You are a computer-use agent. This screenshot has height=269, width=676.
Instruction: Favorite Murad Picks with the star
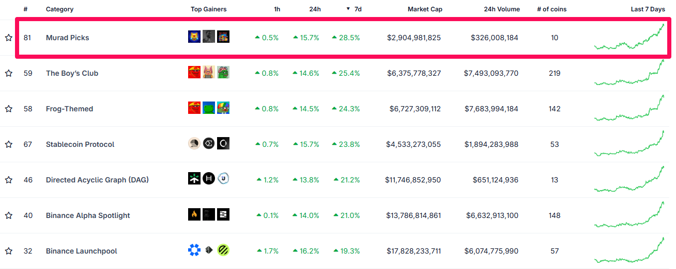[x=9, y=38]
